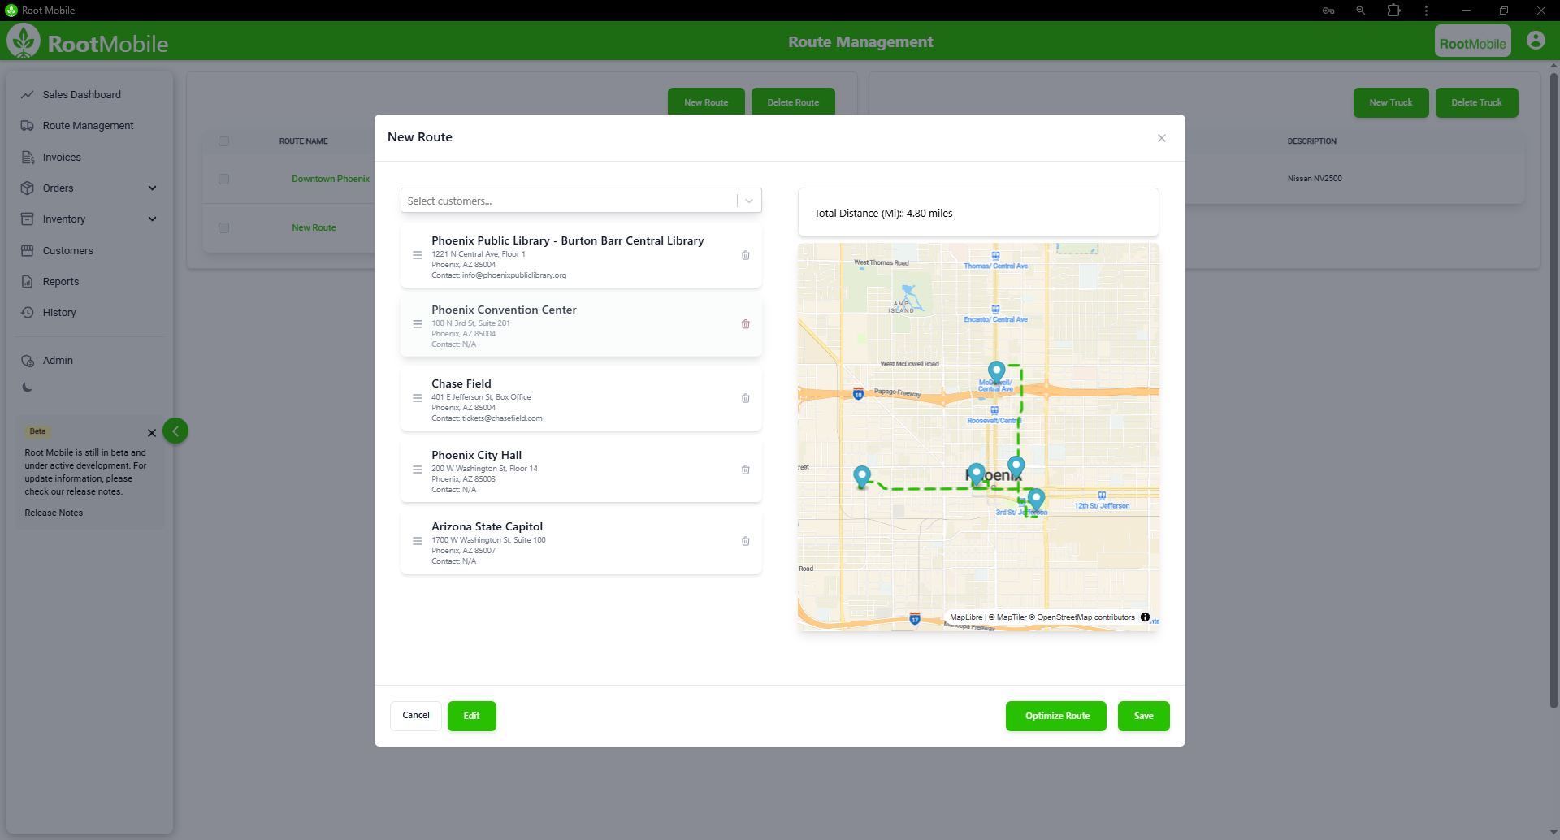1560x840 pixels.
Task: Click Optimize Route button
Action: (1056, 716)
